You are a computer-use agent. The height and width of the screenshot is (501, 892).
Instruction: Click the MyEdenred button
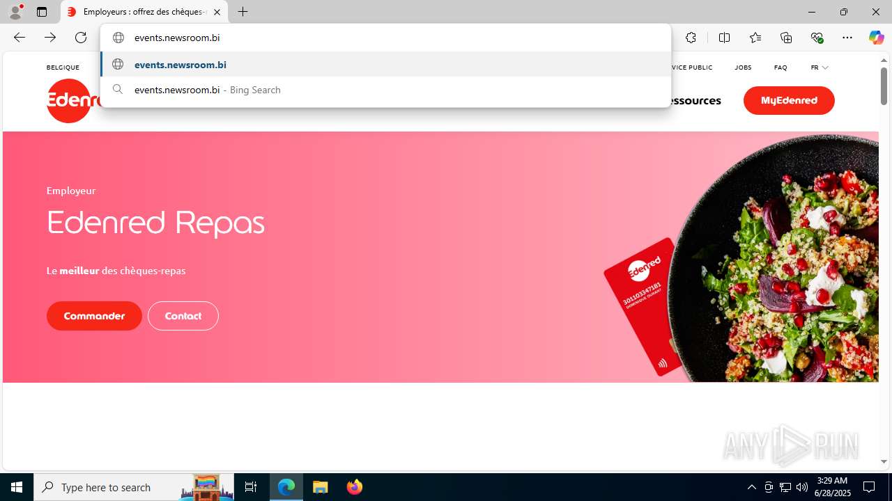(789, 100)
